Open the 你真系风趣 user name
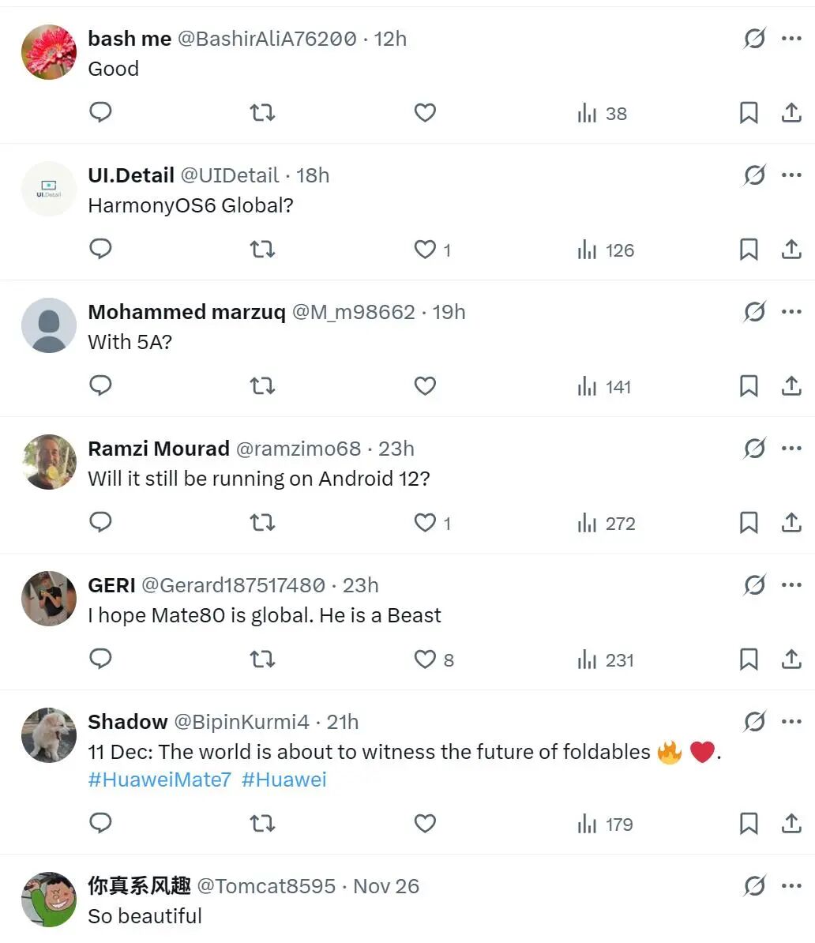815x943 pixels. tap(139, 886)
